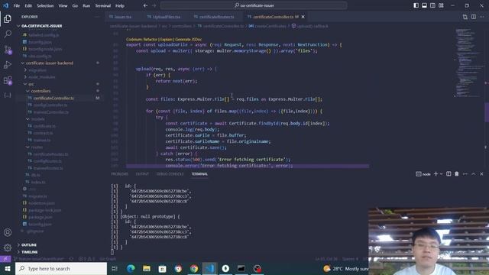
Task: Expand the TIMELINE section
Action: click(29, 252)
